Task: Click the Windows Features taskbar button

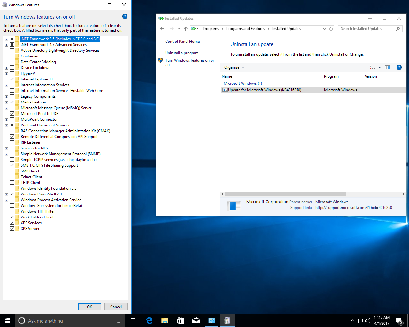Action: click(228, 321)
